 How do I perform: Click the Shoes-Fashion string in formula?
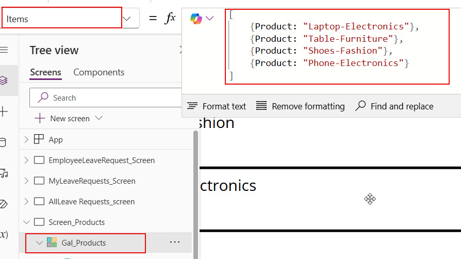click(x=343, y=51)
